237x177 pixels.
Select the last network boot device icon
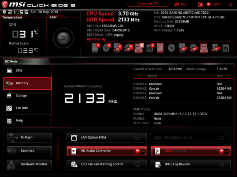click(x=226, y=48)
